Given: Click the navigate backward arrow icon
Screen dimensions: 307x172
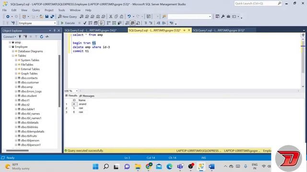Looking at the screenshot, I should pyautogui.click(x=8, y=17).
